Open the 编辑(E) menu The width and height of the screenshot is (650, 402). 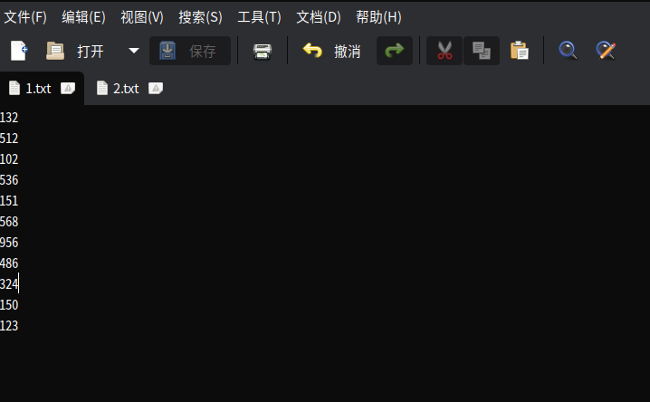click(x=83, y=17)
